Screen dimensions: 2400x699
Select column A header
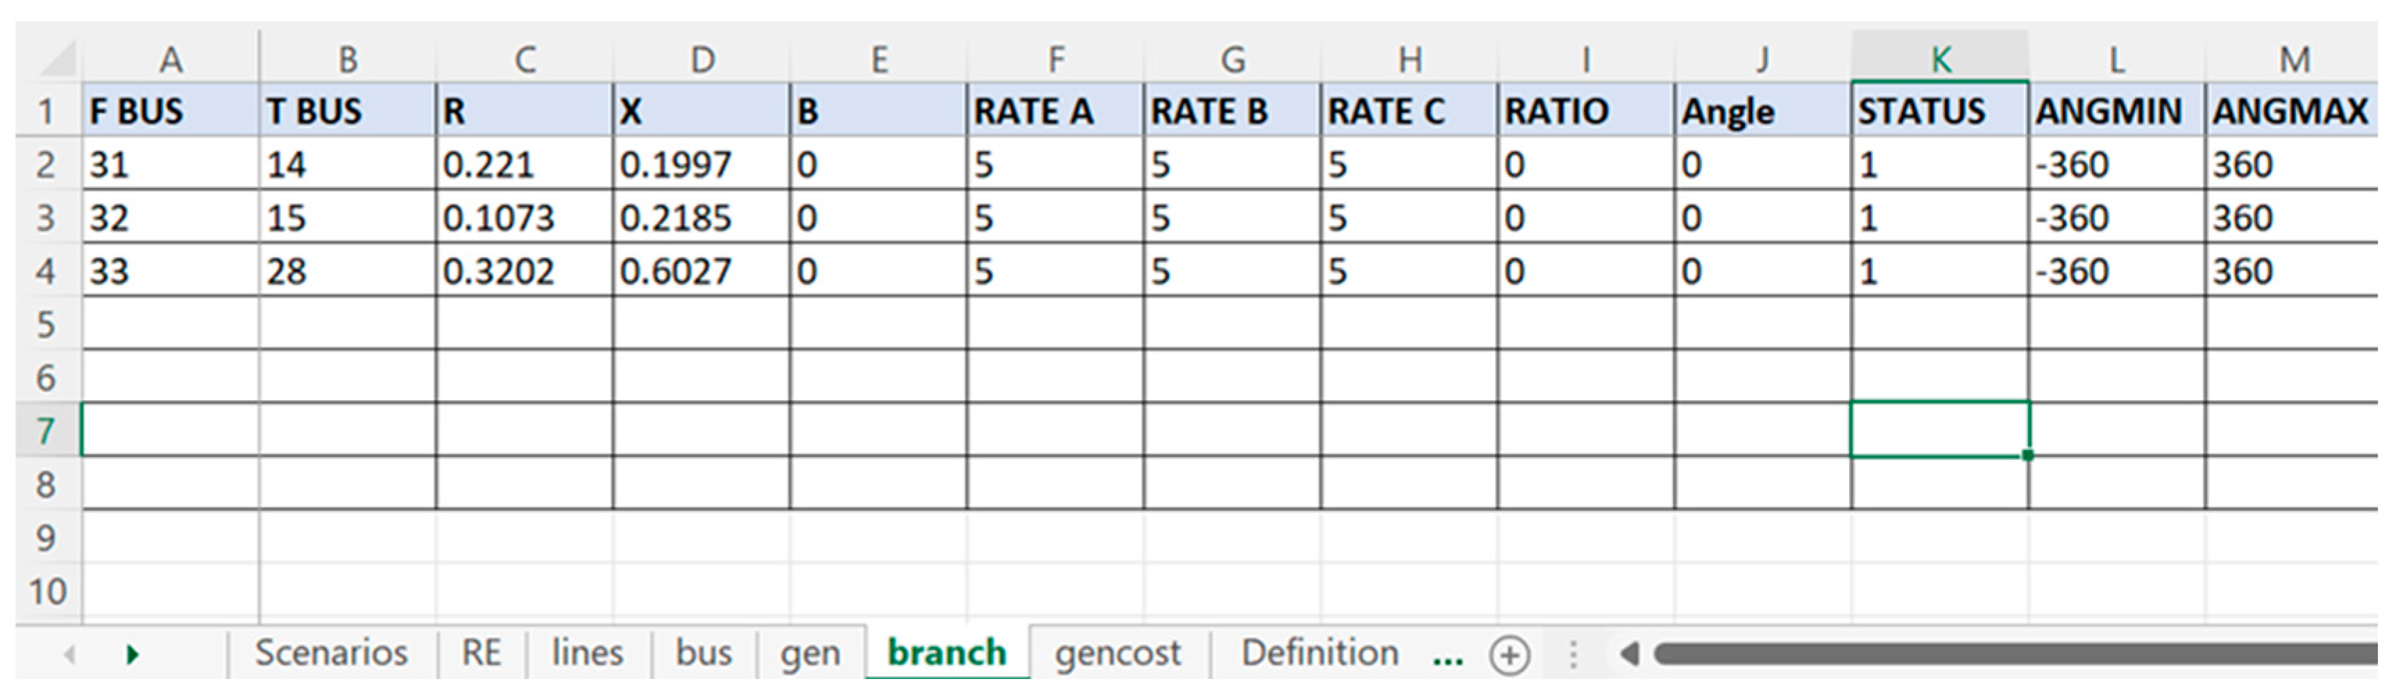171,60
